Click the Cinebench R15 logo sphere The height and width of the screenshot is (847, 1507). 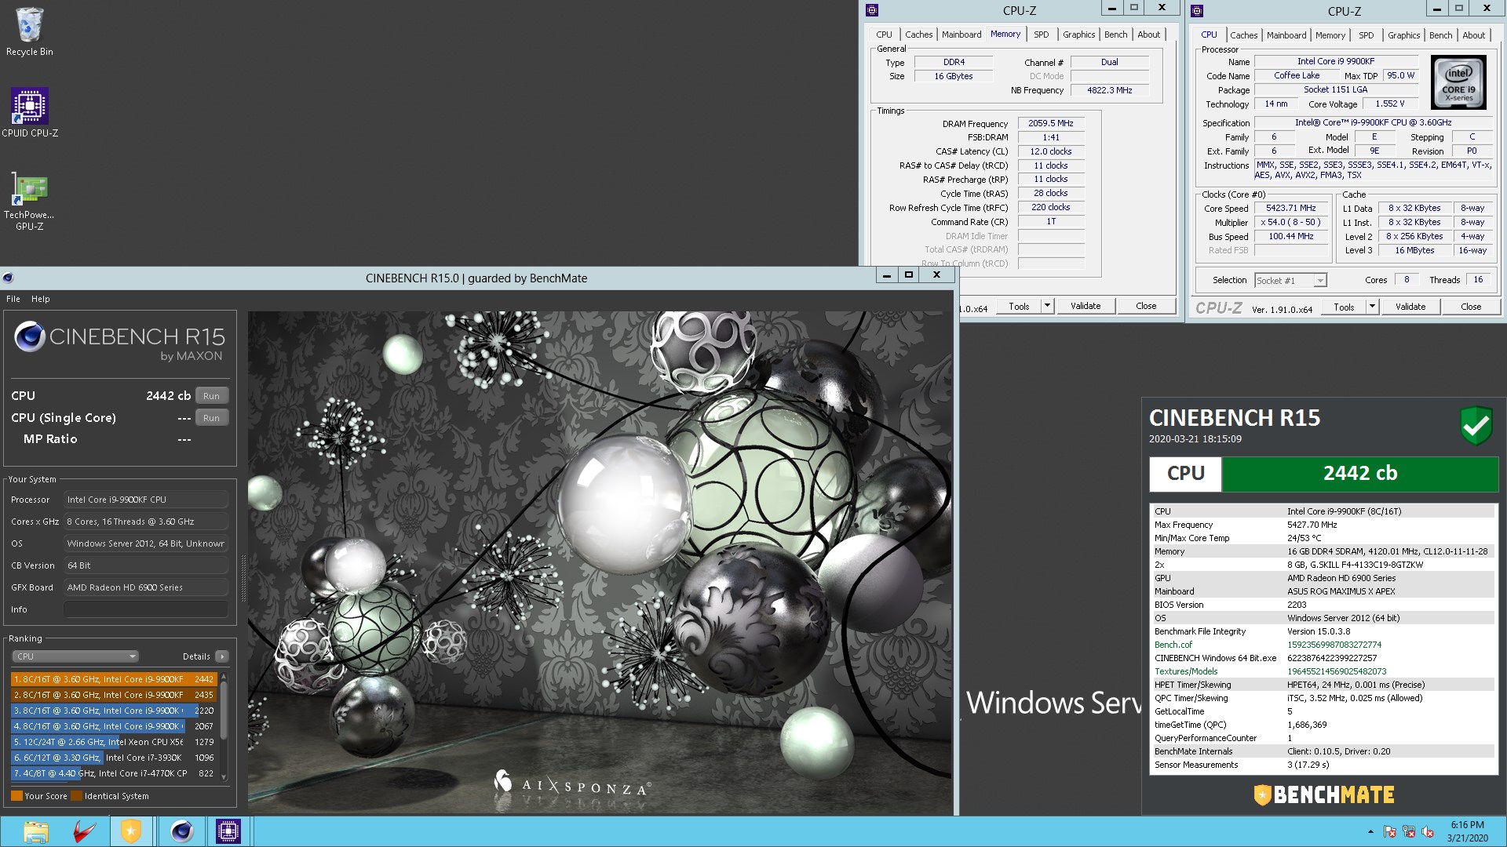click(x=30, y=337)
